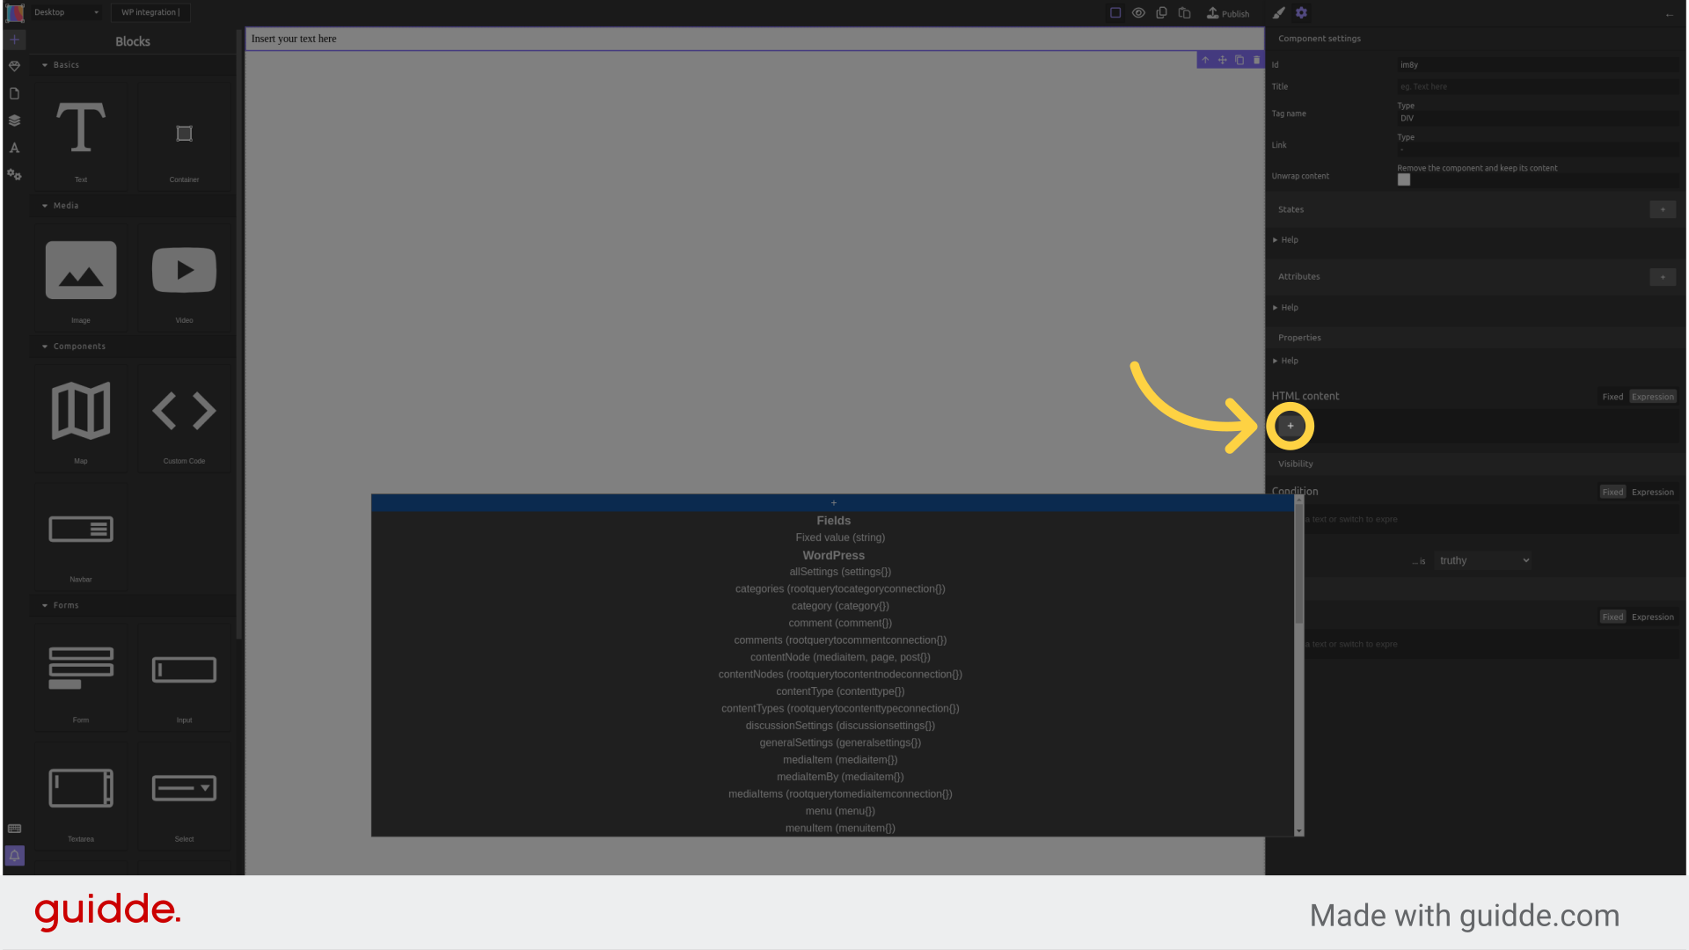This screenshot has width=1689, height=950.
Task: Select the Image block in Media
Action: 80,277
